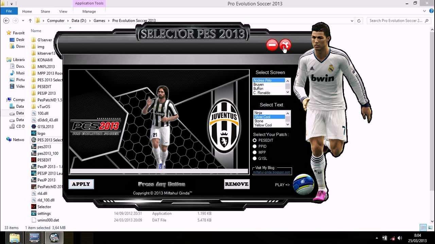
Task: Select the PESEDIT folder icon
Action: [34, 86]
